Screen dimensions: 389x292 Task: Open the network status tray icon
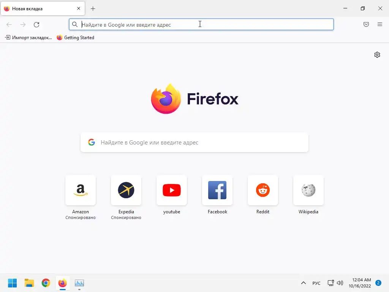tap(331, 283)
